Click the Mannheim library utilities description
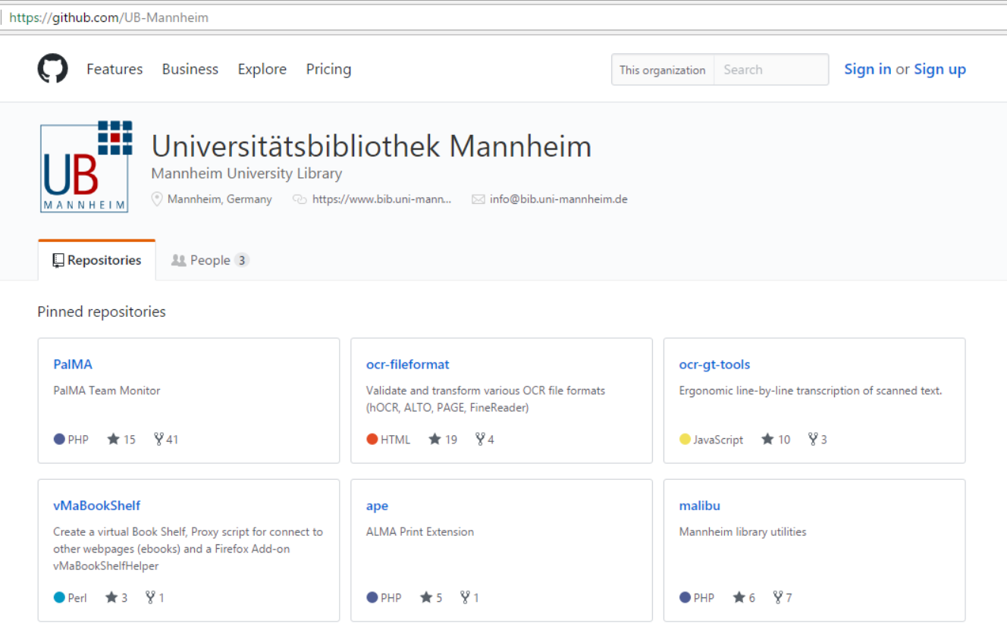The width and height of the screenshot is (1007, 636). tap(742, 532)
